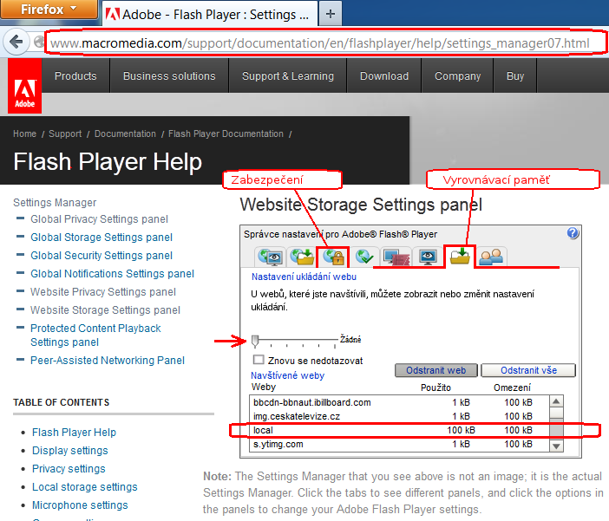
Task: Open the Company menu
Action: point(457,75)
